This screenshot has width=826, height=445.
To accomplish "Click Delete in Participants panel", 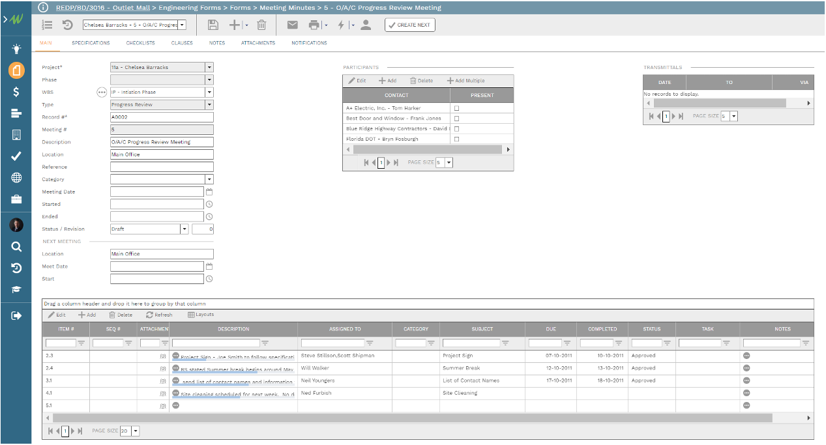I will click(421, 81).
